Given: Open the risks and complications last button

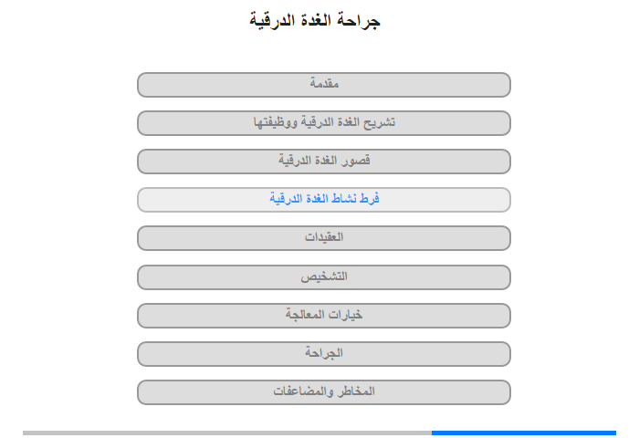Looking at the screenshot, I should [323, 392].
